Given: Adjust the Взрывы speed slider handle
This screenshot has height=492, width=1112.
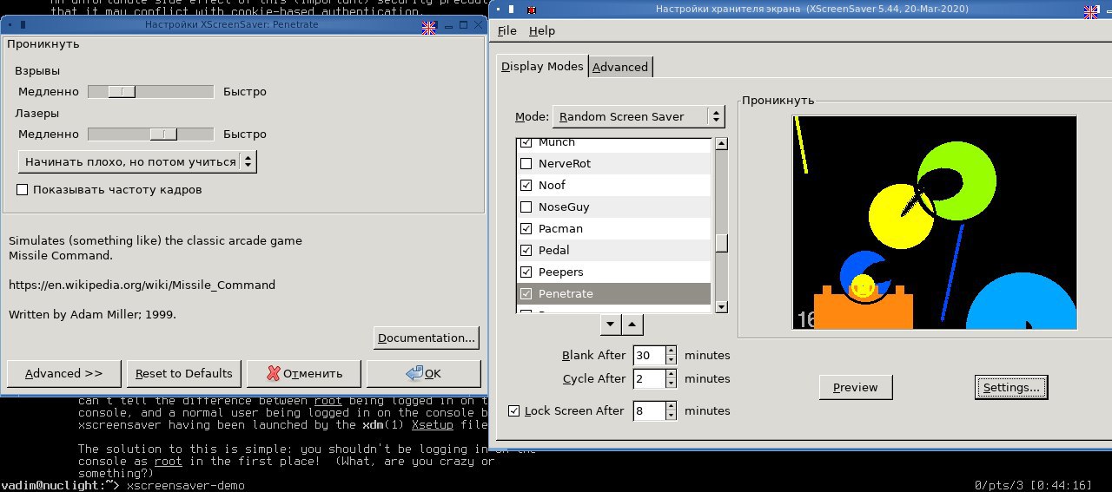Looking at the screenshot, I should pos(122,91).
